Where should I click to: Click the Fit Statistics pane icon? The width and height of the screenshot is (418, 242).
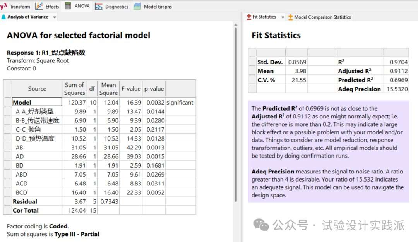click(x=249, y=17)
